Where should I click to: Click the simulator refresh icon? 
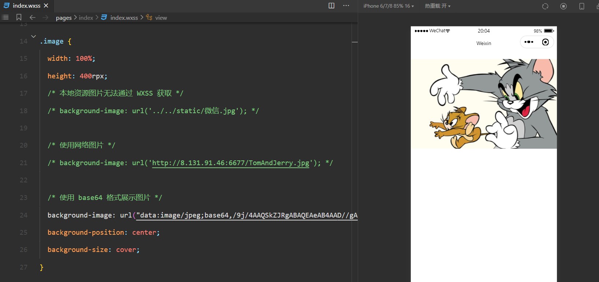[x=545, y=6]
